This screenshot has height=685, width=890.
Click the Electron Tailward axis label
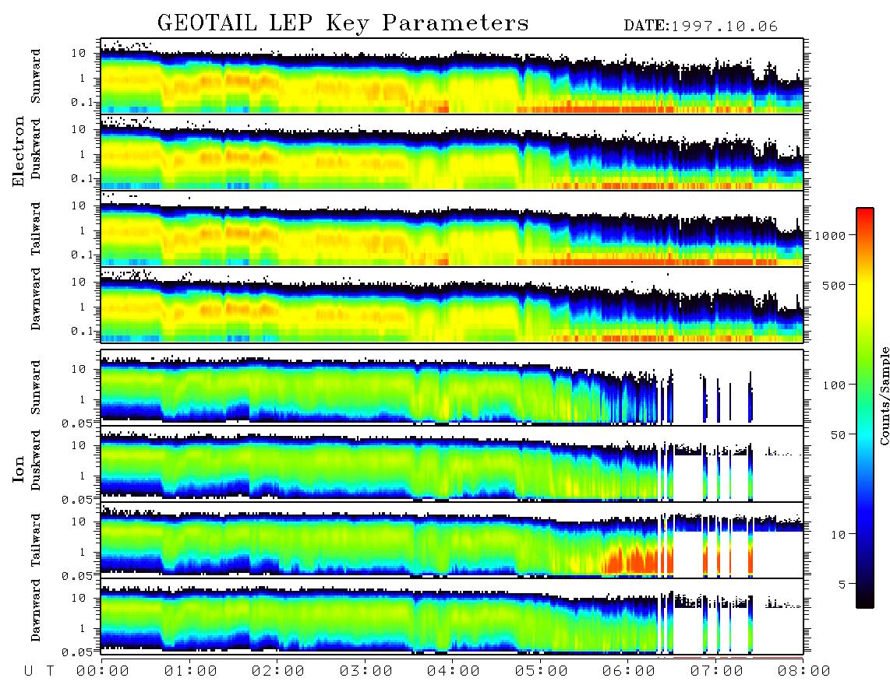coord(36,229)
